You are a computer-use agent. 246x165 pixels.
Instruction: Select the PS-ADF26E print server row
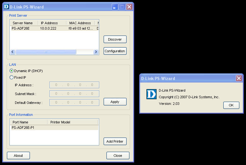tap(21, 28)
